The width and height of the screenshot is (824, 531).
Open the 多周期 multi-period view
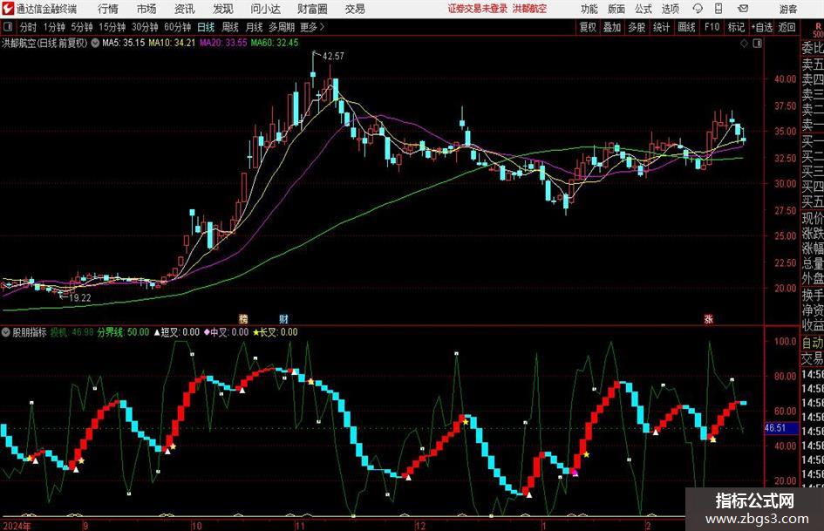pos(282,27)
